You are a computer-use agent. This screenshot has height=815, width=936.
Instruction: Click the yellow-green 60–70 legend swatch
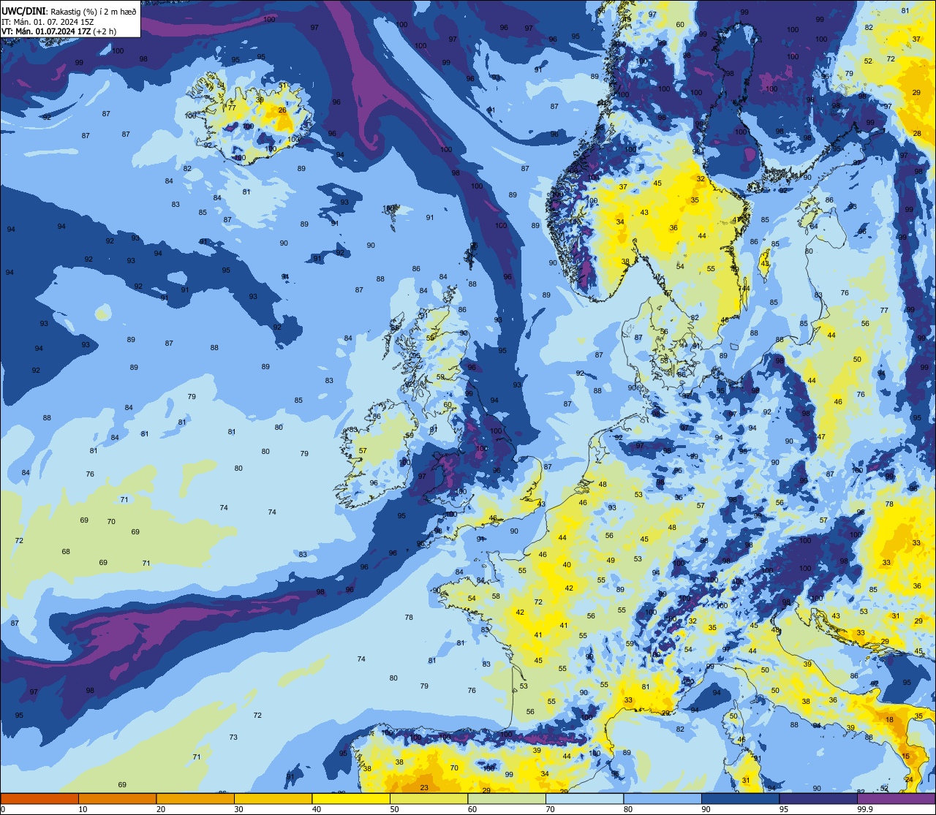[x=507, y=798]
